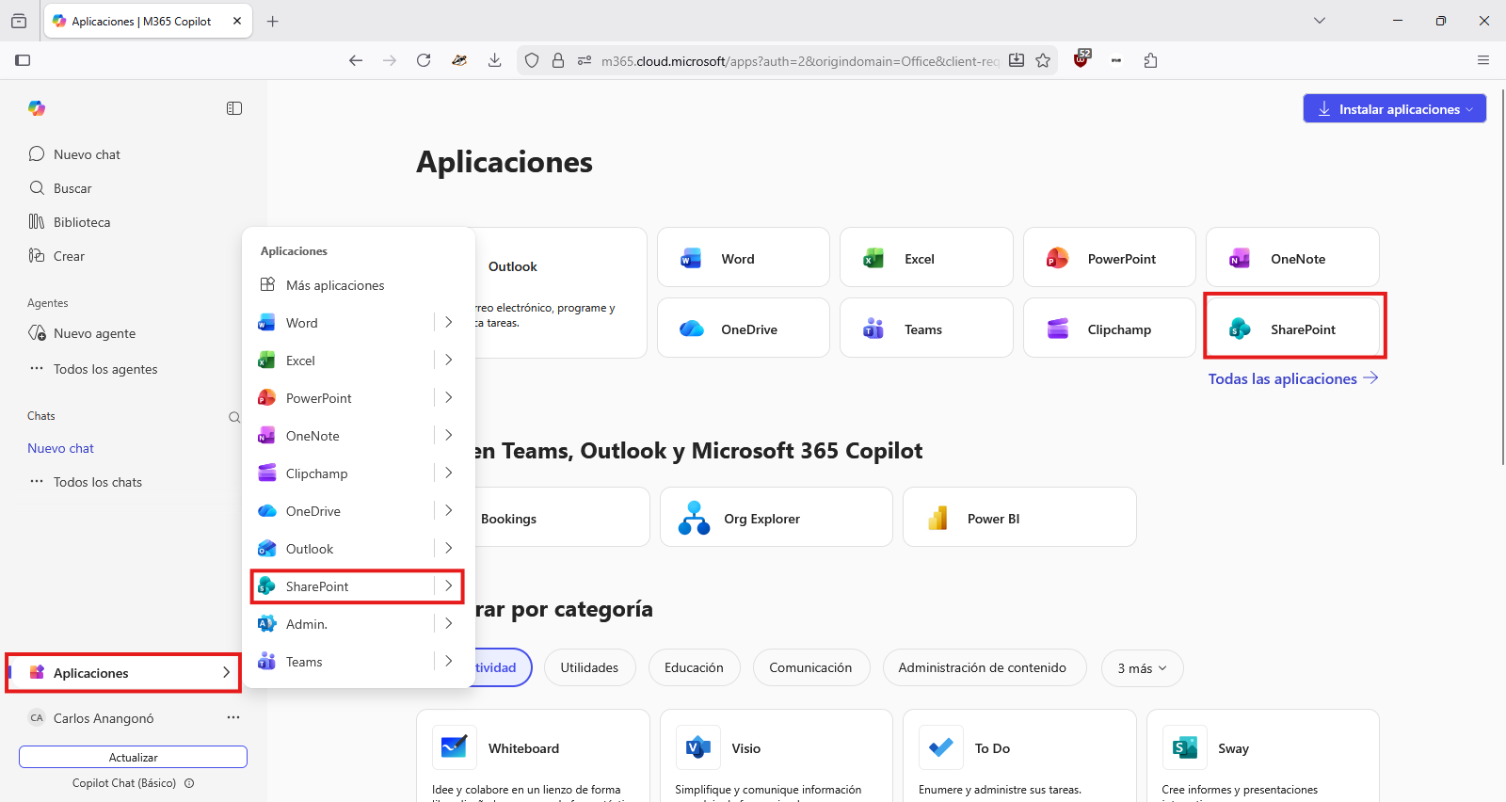1506x802 pixels.
Task: Open the Bookings app card
Action: coord(562,518)
